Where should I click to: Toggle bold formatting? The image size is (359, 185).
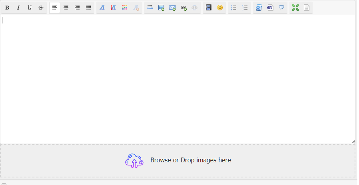point(7,8)
